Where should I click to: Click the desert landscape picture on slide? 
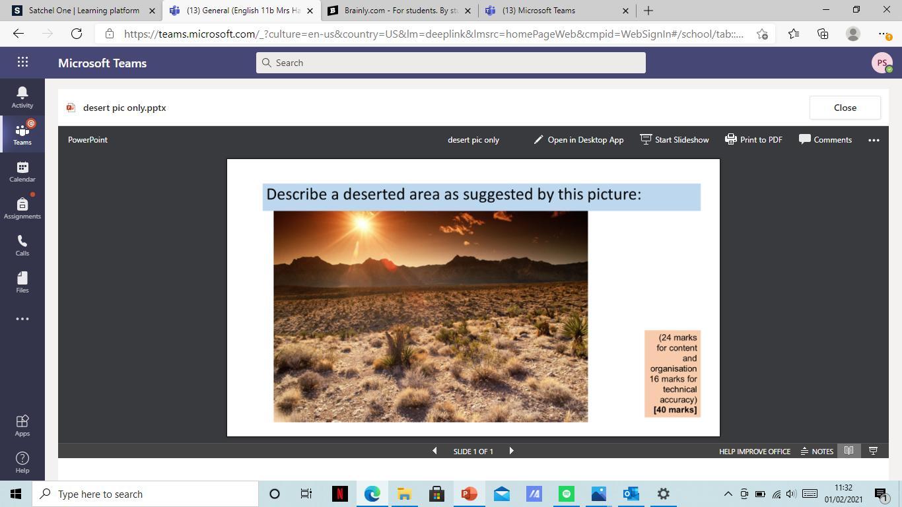point(431,316)
